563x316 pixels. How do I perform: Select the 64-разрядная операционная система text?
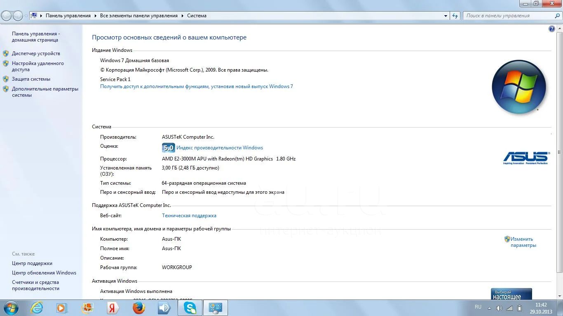[x=204, y=183]
